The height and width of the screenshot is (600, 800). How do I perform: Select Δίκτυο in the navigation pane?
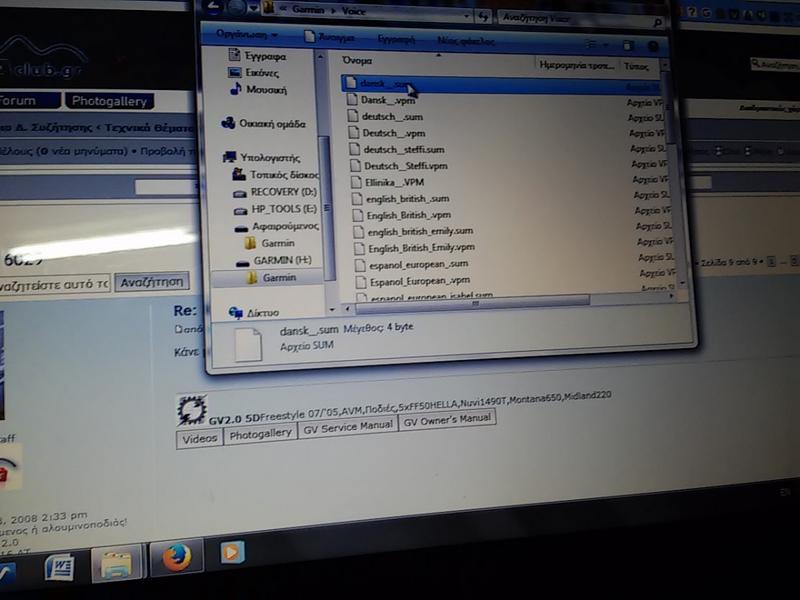(x=254, y=312)
